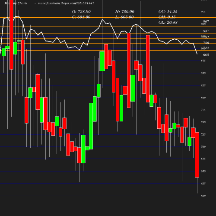Click the 'Monthly Charts' title text
216x216 pixels.
point(16,3)
